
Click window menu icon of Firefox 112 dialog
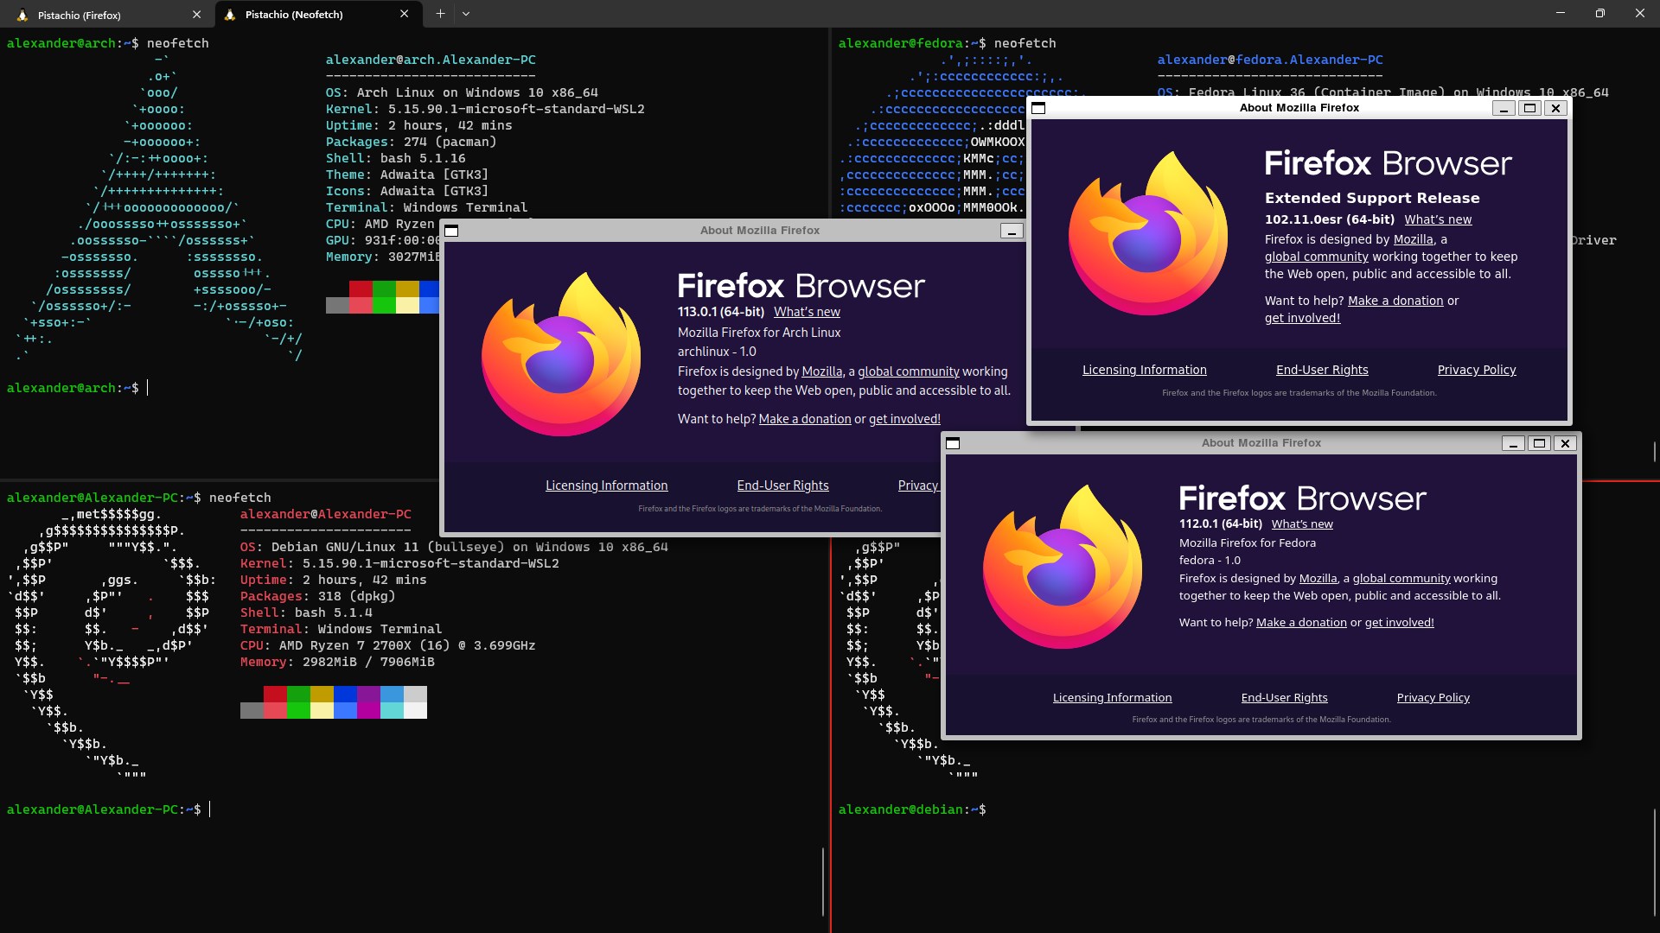tap(953, 443)
